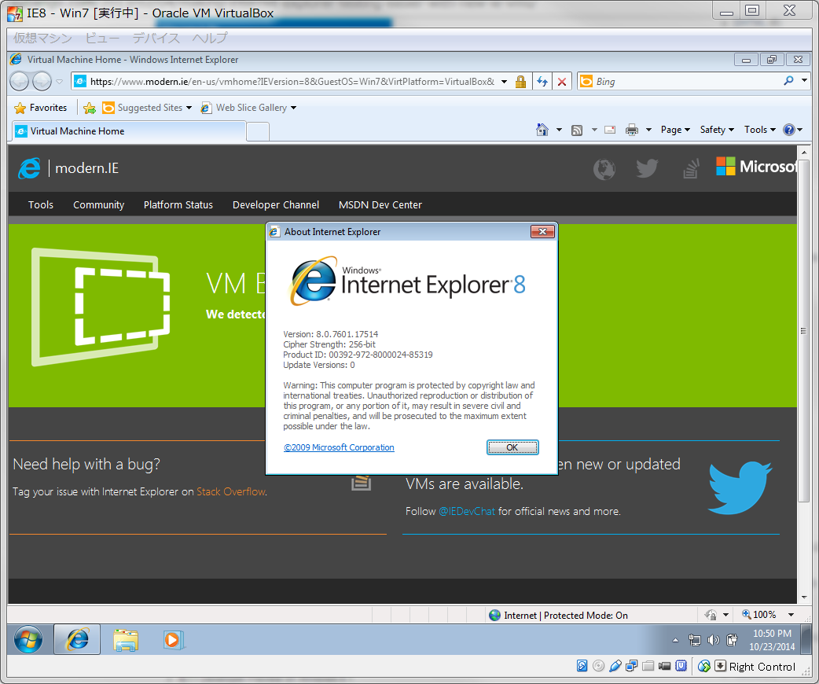Image resolution: width=819 pixels, height=684 pixels.
Task: Click the Favorites star button
Action: point(41,108)
